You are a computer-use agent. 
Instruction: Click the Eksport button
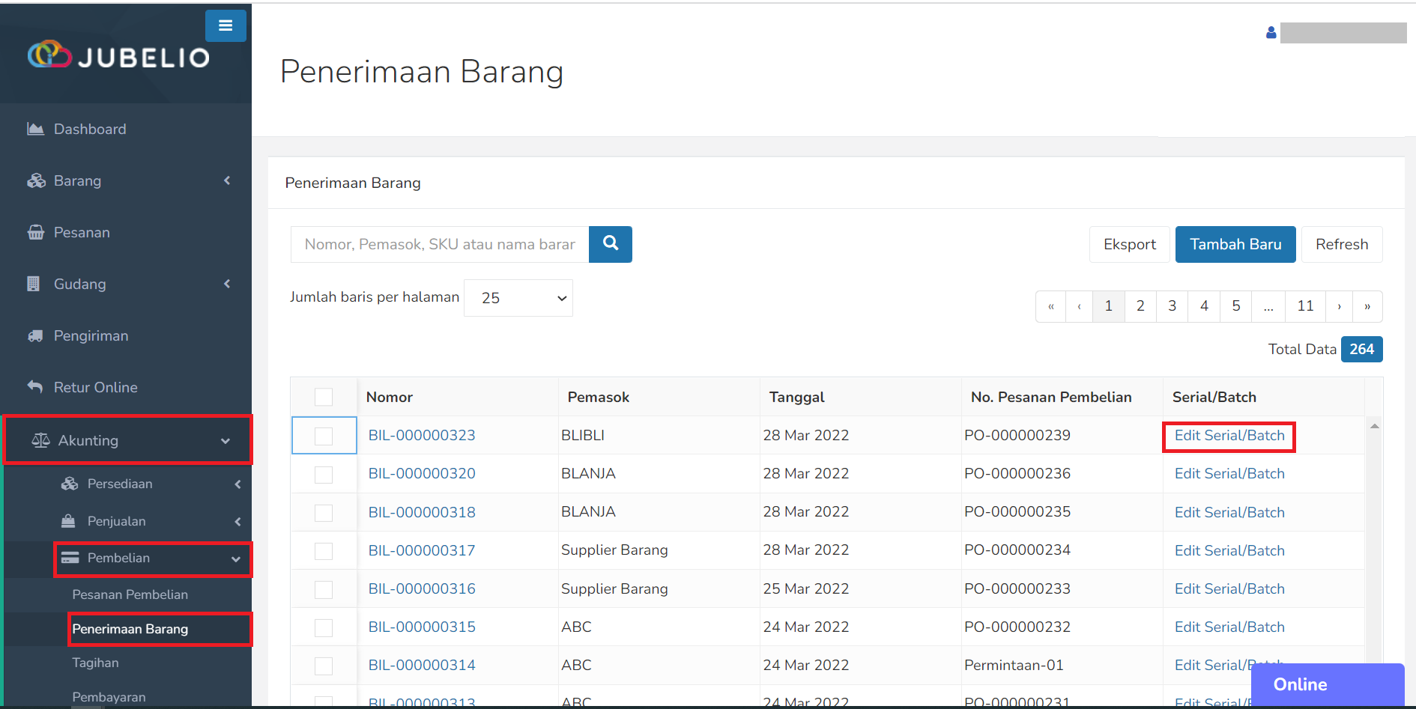click(x=1129, y=244)
